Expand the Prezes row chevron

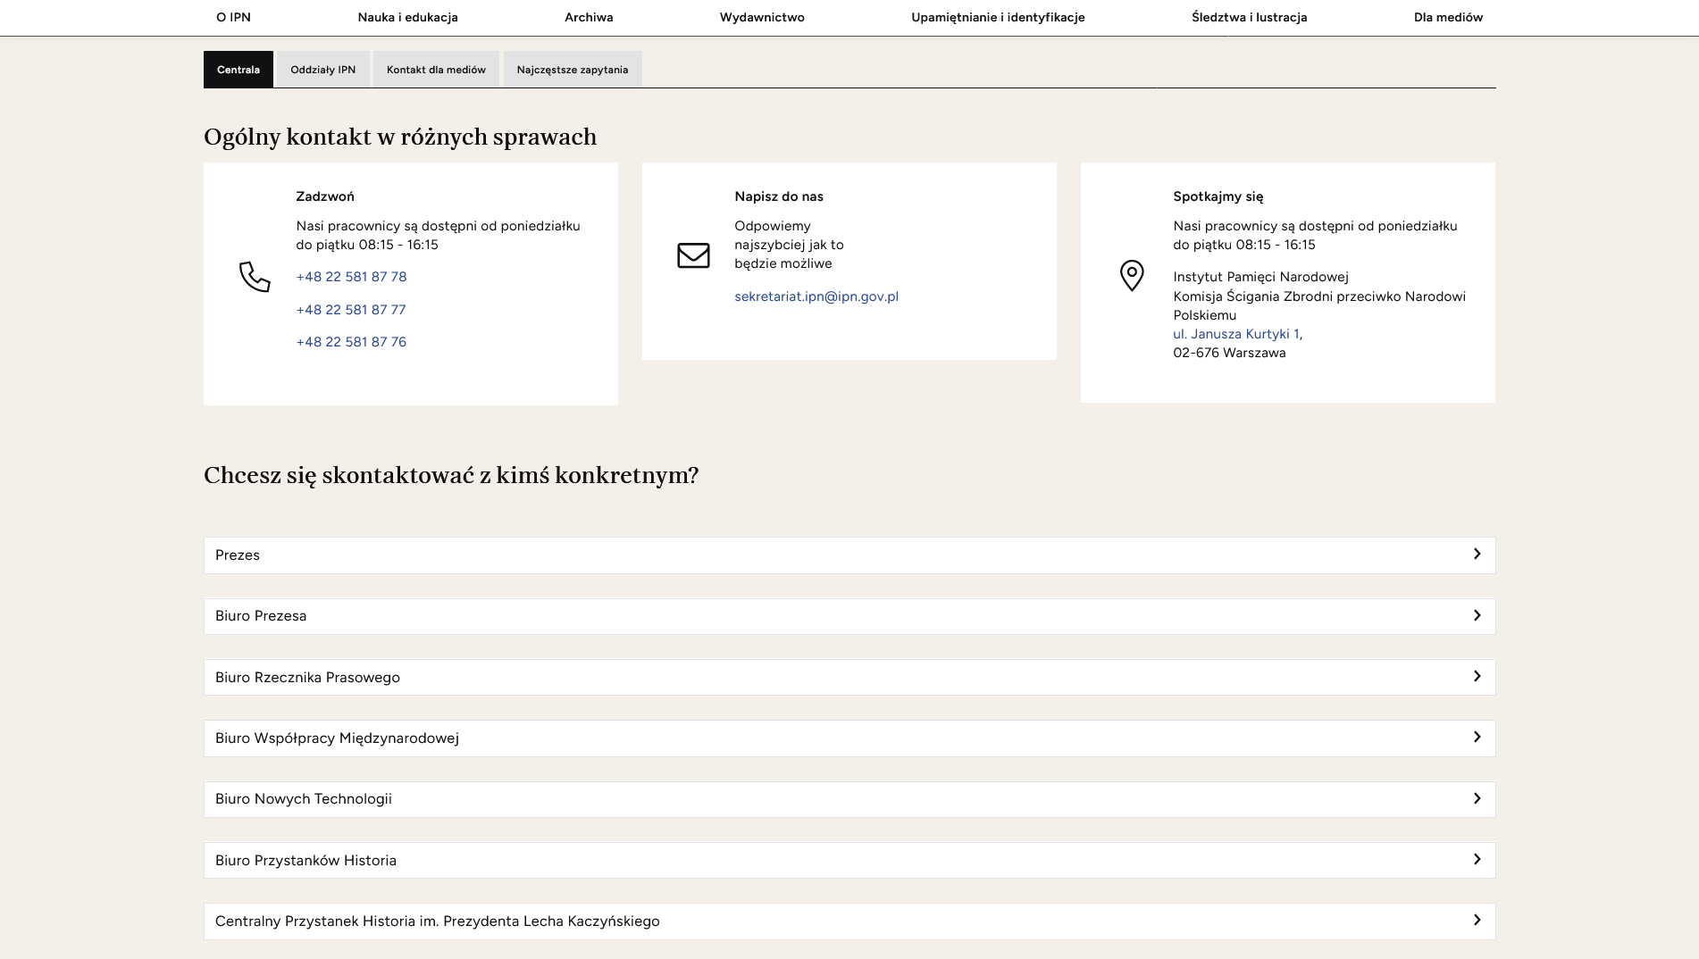point(1477,555)
